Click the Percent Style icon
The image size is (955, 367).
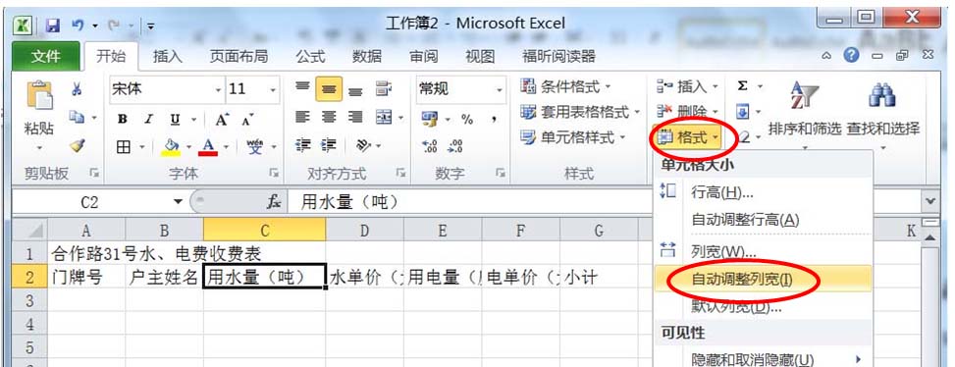[467, 120]
